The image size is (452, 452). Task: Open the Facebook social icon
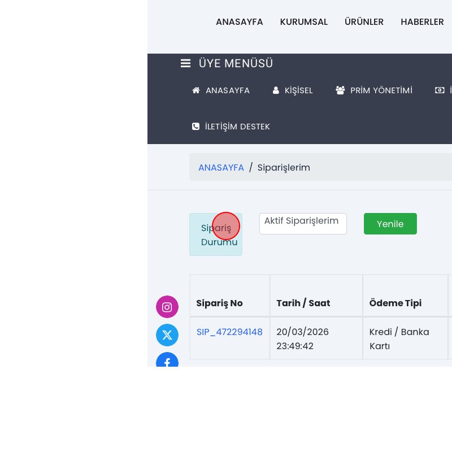pos(167,360)
